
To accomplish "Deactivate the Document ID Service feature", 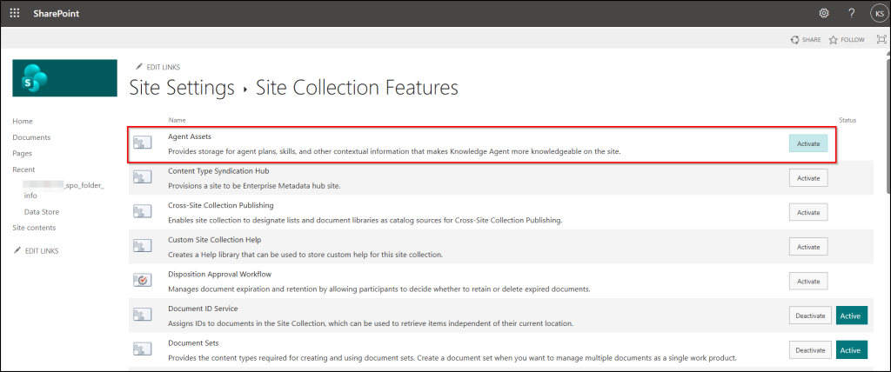I will point(810,316).
